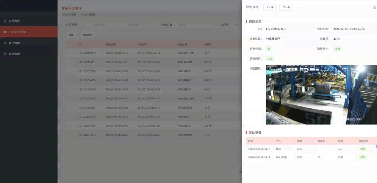Open the PF区识别记录 menu item
Image resolution: width=377 pixels, height=183 pixels.
click(17, 32)
